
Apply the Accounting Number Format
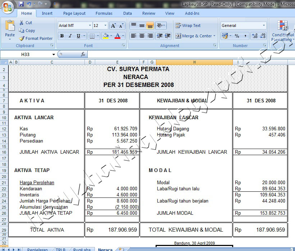224,36
